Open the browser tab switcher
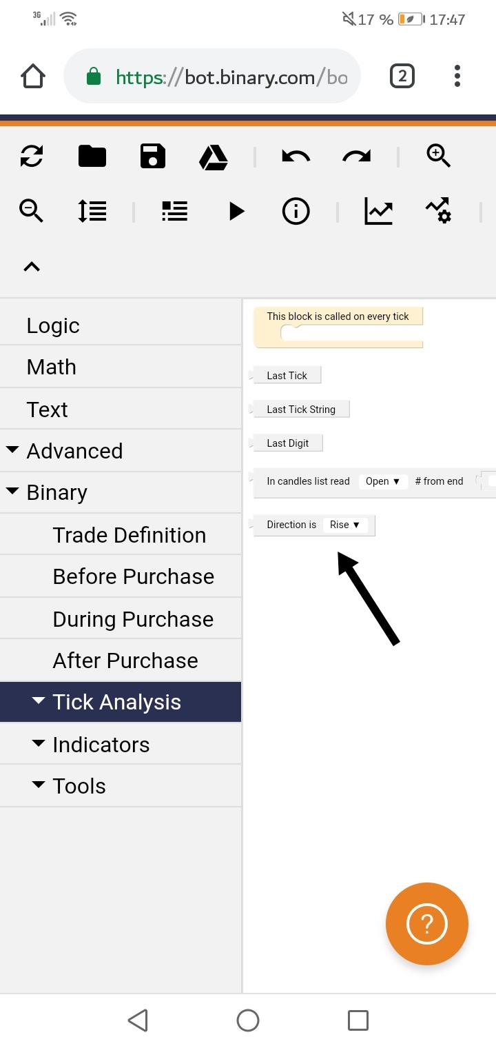The height and width of the screenshot is (1048, 496). (402, 77)
